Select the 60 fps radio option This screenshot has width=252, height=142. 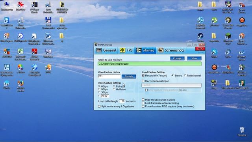99,86
